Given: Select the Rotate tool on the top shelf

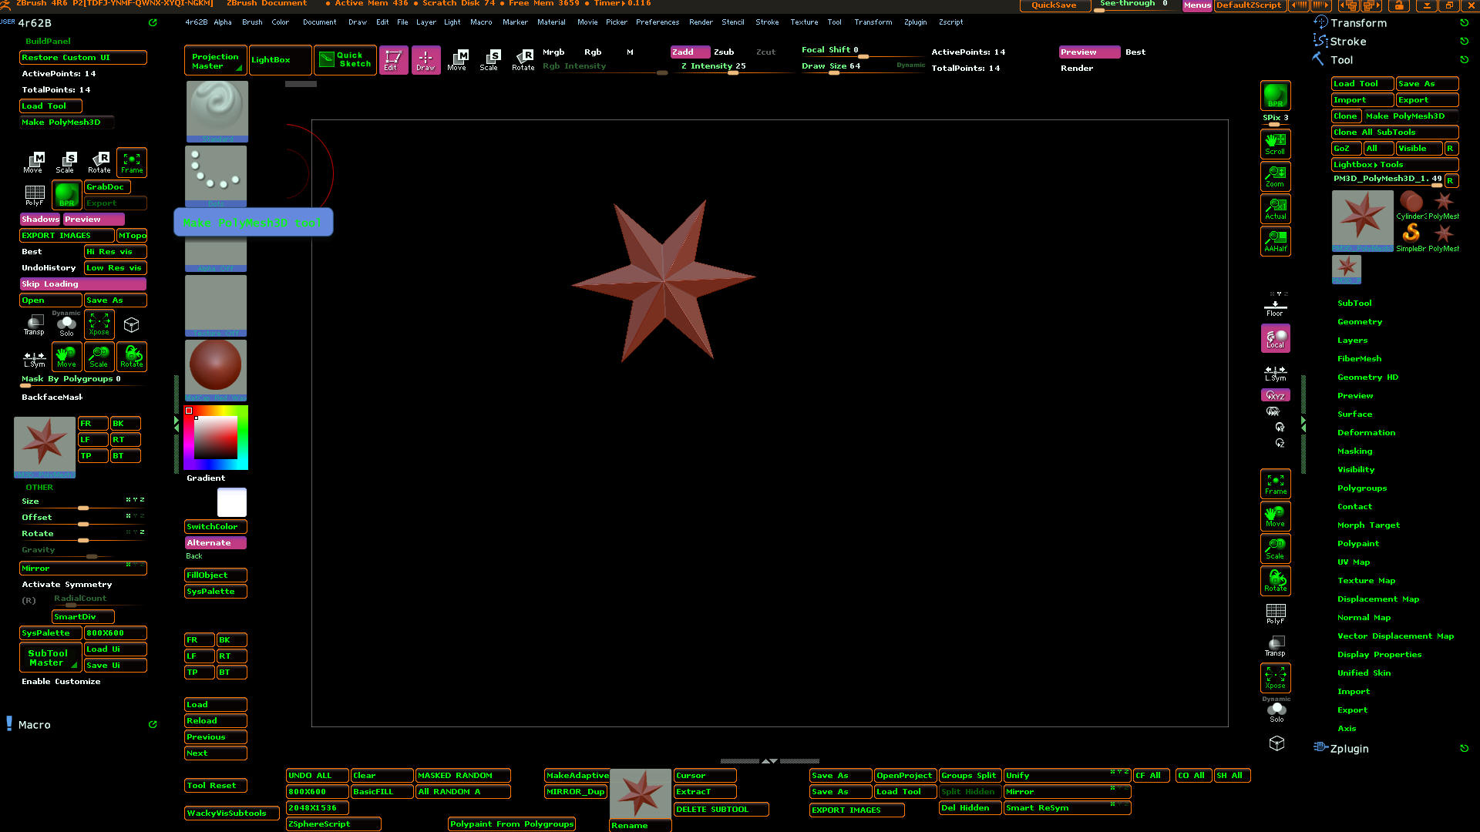Looking at the screenshot, I should [x=523, y=59].
